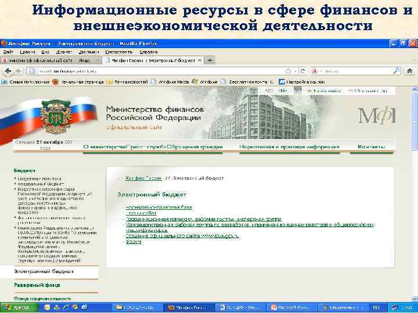This screenshot has height=313, width=418.
Task: Open Координационная комиссия, рабочие группы link
Action: [x=203, y=219]
